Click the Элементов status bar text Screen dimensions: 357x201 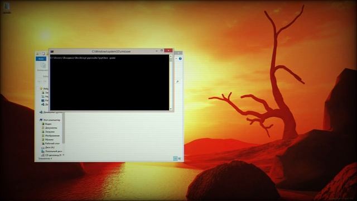[x=45, y=159]
